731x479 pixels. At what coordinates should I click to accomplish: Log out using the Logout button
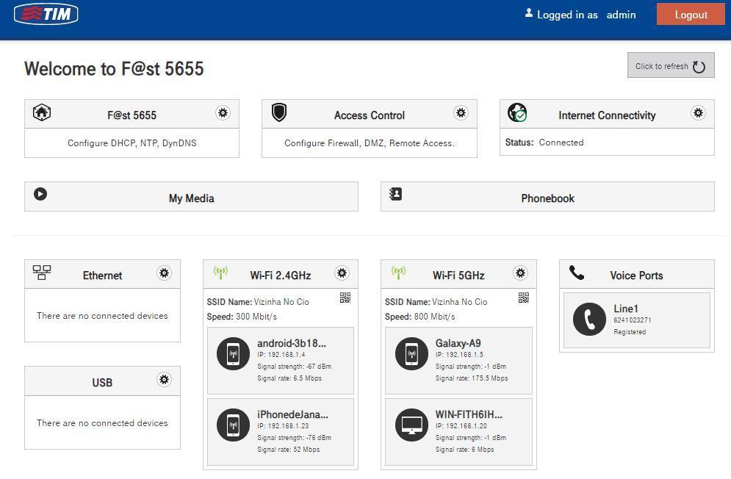[x=690, y=15]
